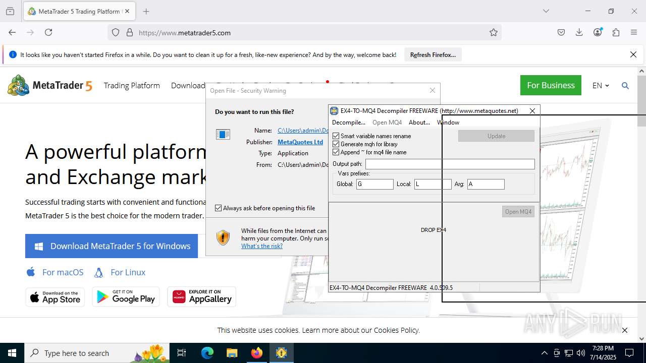Open the MetaQuotes Ltd publisher link
Screen dimensions: 646x363
tap(300, 142)
